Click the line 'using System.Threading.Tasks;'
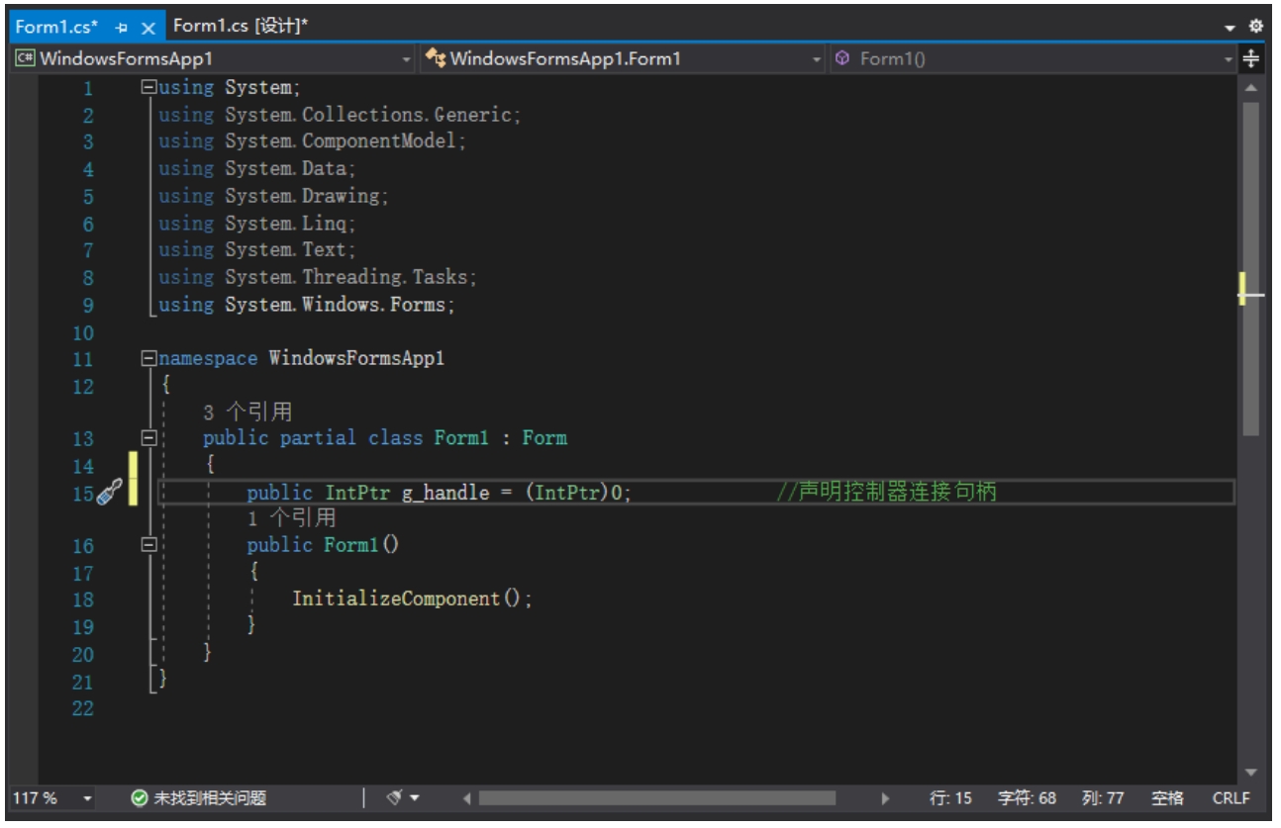The width and height of the screenshot is (1281, 828). [318, 277]
